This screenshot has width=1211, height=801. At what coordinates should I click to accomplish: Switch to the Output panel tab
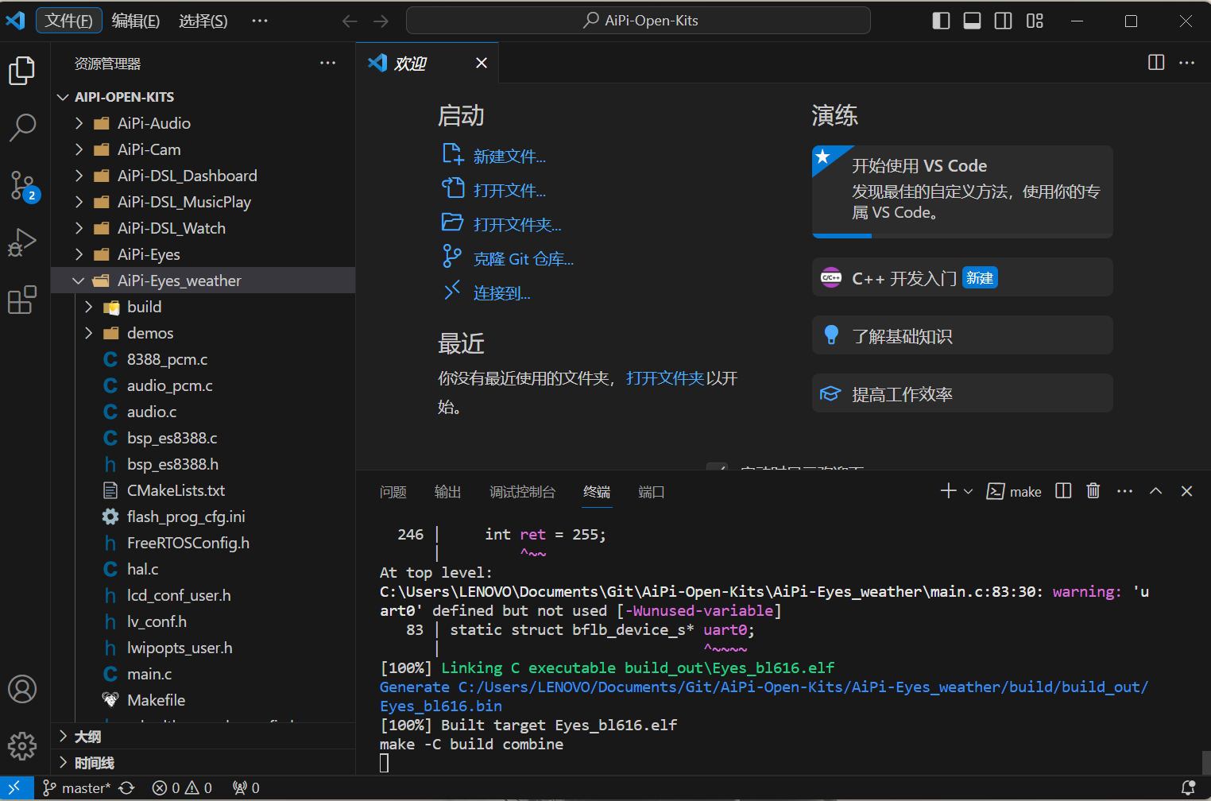pos(448,492)
